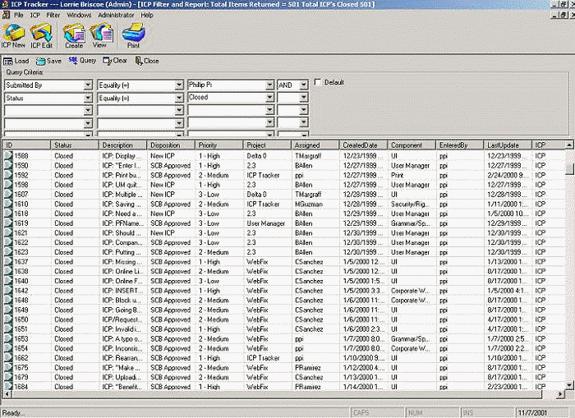The height and width of the screenshot is (418, 575).
Task: Expand the Closed value dropdown
Action: coord(269,97)
